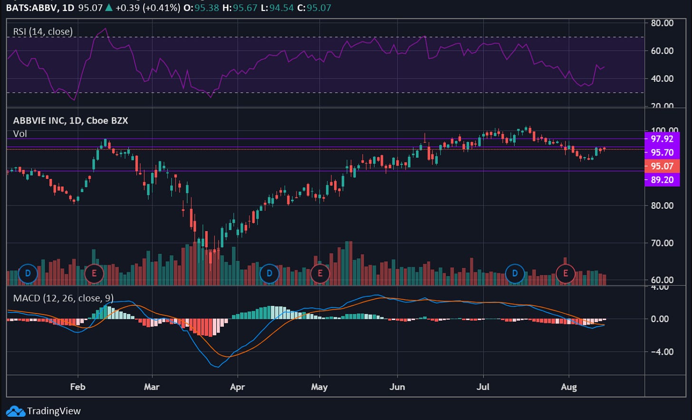Screen dimensions: 692x420
Task: Click the RSI (14, close) indicator label
Action: (x=43, y=32)
